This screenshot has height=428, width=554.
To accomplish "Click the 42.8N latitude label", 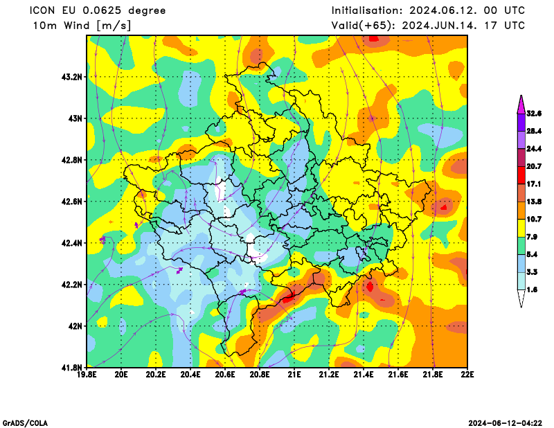I will pyautogui.click(x=72, y=160).
